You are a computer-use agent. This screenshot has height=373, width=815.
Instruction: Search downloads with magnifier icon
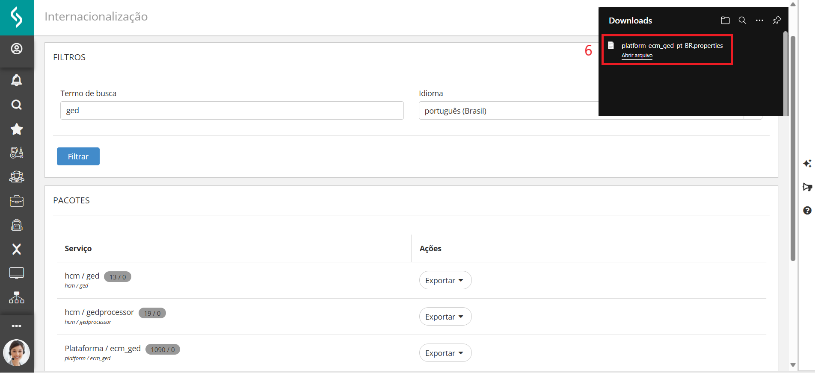742,21
